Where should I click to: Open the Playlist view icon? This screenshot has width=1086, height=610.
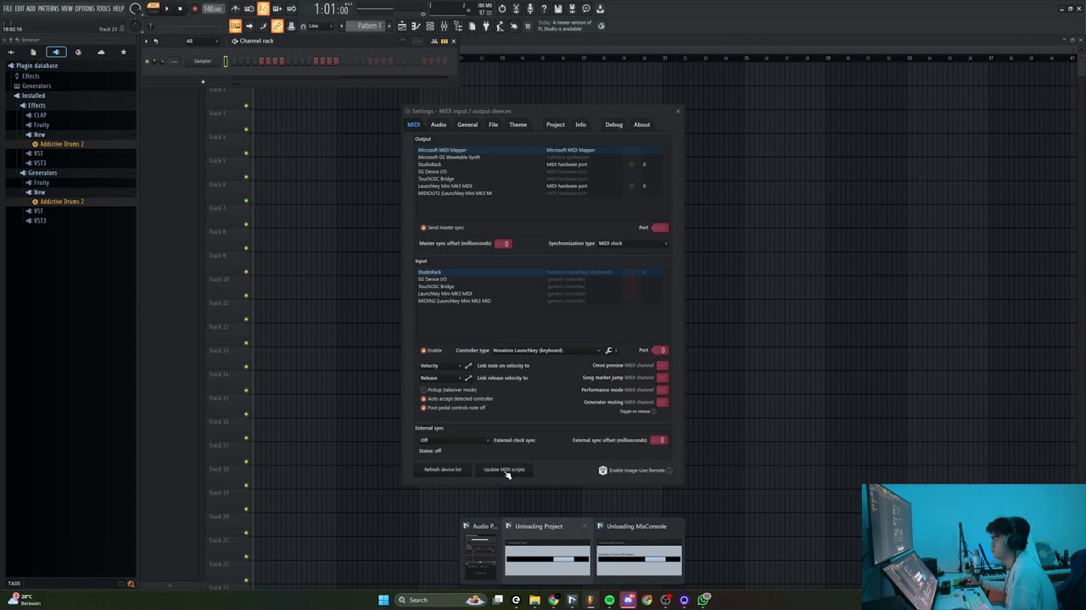tap(401, 26)
